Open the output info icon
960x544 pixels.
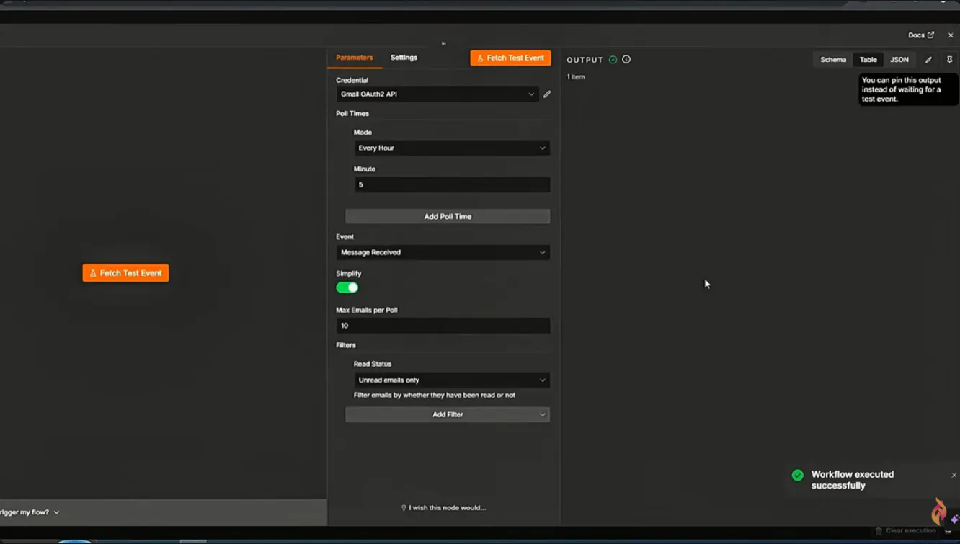626,60
